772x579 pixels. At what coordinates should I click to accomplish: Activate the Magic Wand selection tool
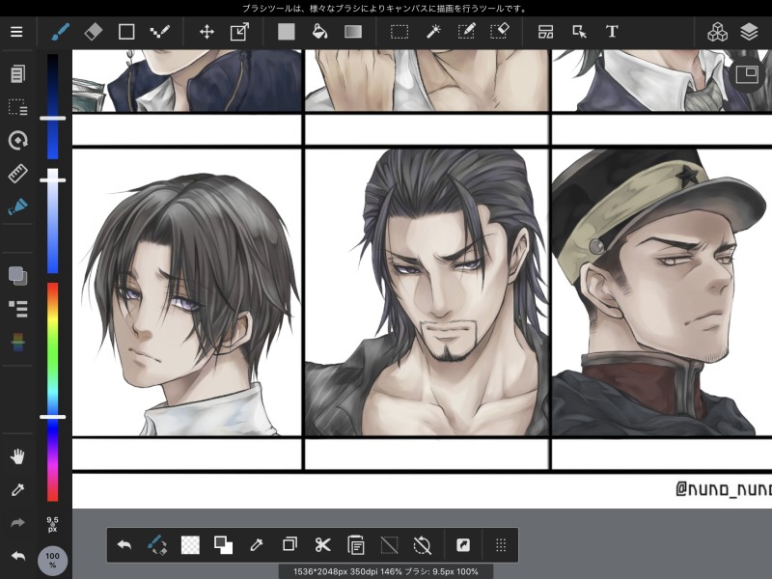pyautogui.click(x=433, y=32)
